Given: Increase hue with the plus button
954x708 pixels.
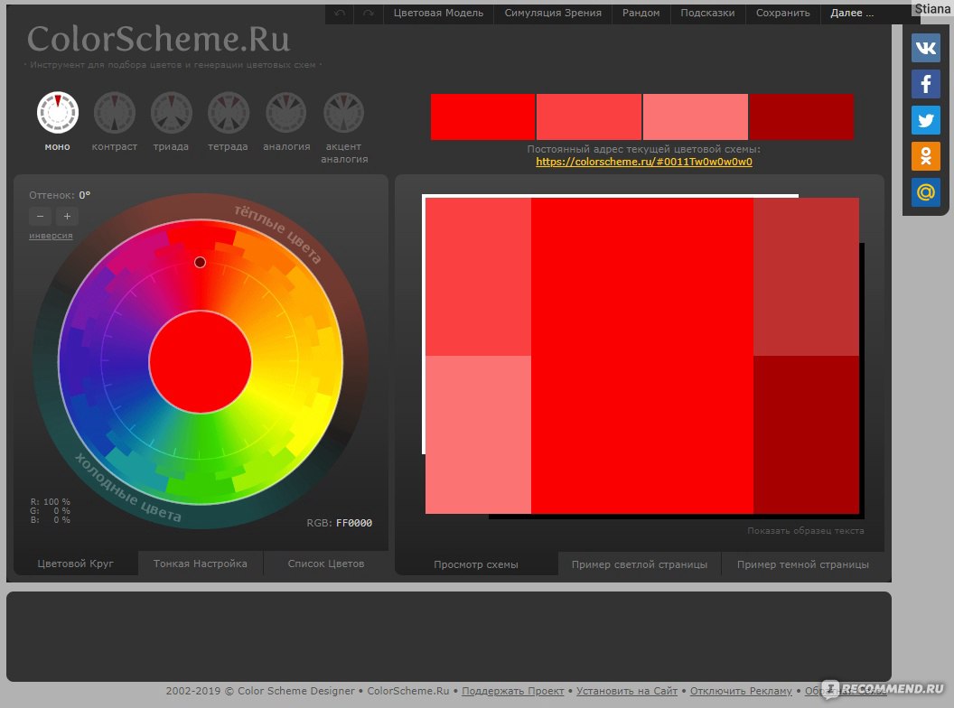Looking at the screenshot, I should coord(67,216).
